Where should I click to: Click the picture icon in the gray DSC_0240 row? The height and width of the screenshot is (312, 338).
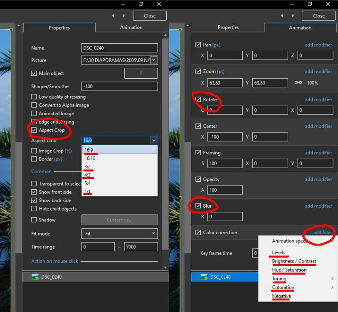click(x=35, y=277)
